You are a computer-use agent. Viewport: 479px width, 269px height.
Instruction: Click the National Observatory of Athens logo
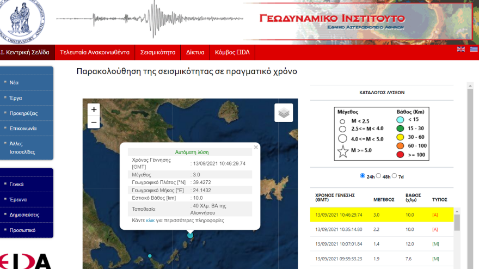[x=22, y=21]
